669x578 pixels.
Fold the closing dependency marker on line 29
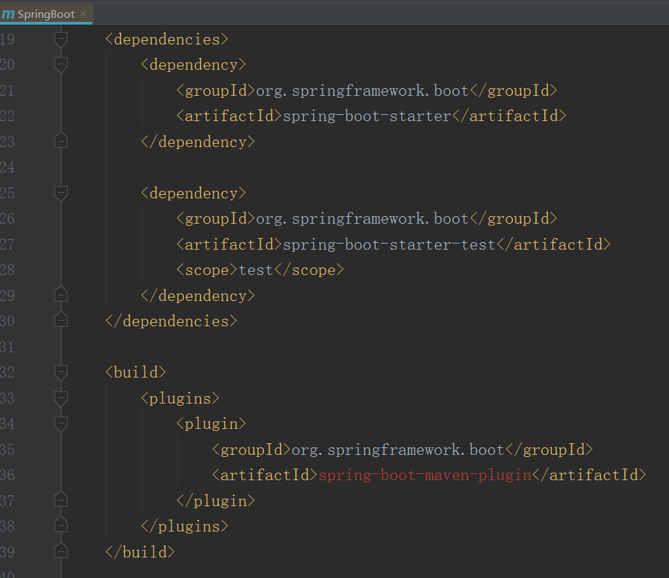coord(61,294)
